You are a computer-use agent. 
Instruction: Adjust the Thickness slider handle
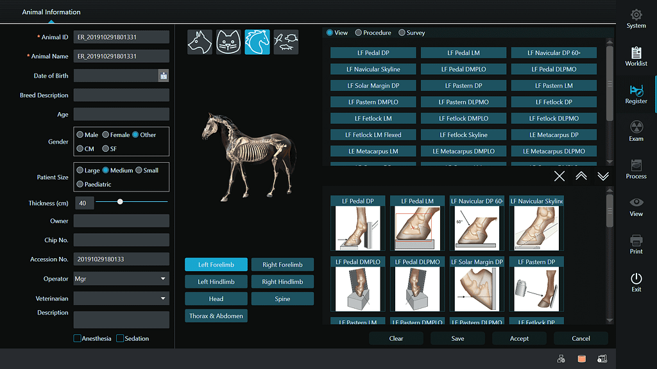[120, 202]
